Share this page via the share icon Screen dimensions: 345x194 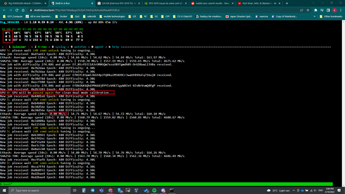301,10
